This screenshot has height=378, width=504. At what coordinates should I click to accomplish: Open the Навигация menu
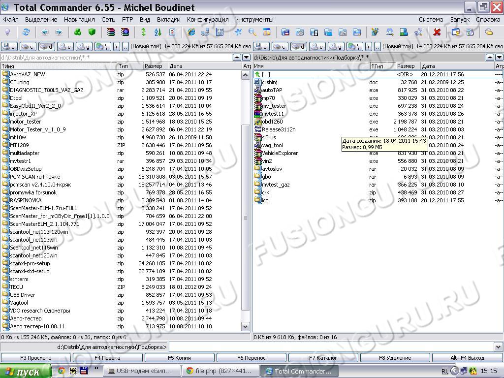pos(79,20)
